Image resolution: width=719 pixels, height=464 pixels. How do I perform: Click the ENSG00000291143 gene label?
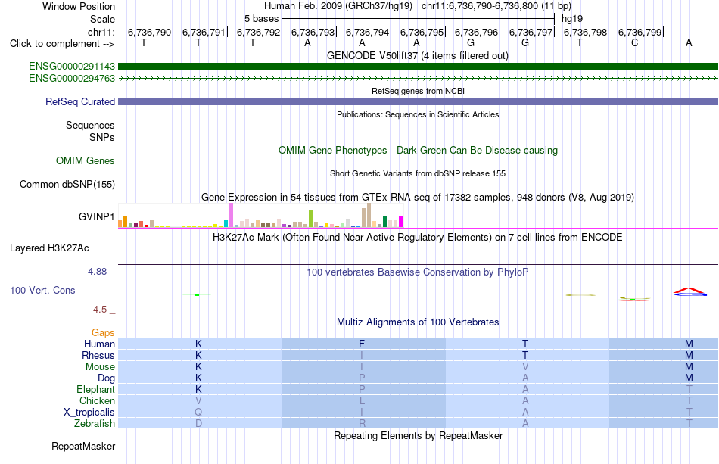72,67
